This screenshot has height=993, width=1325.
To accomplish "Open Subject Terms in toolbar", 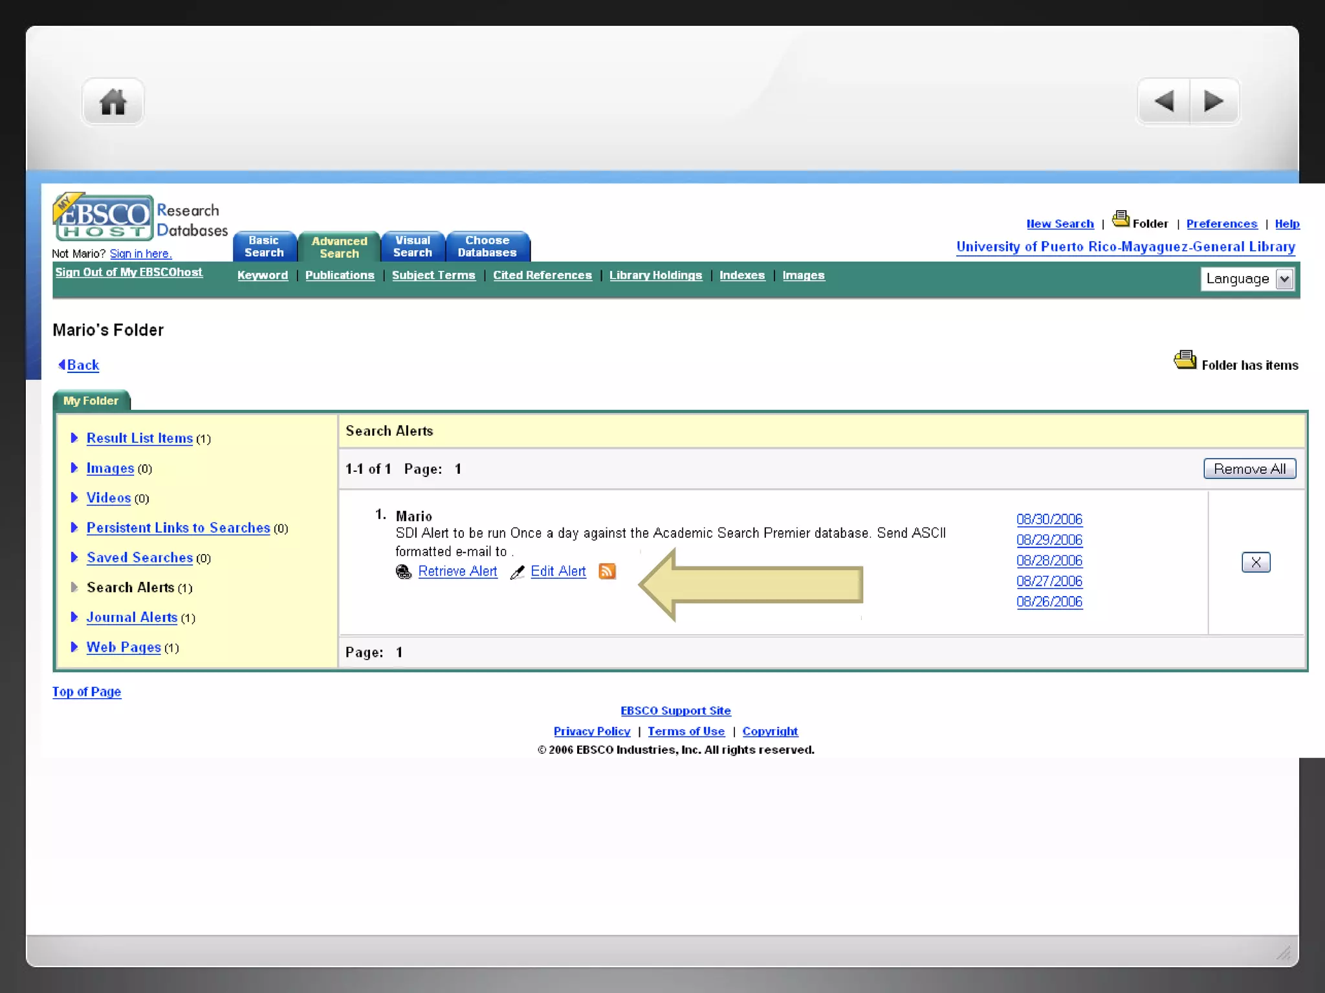I will [x=433, y=275].
